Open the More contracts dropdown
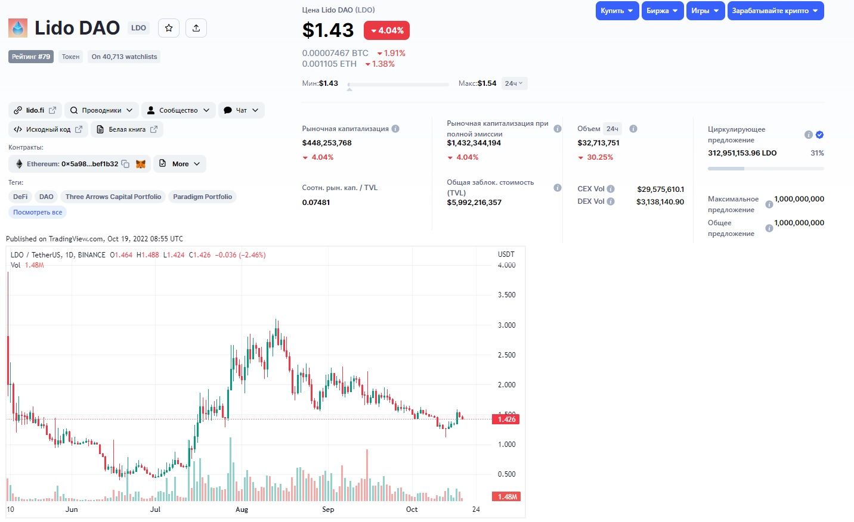This screenshot has width=854, height=522. [180, 164]
